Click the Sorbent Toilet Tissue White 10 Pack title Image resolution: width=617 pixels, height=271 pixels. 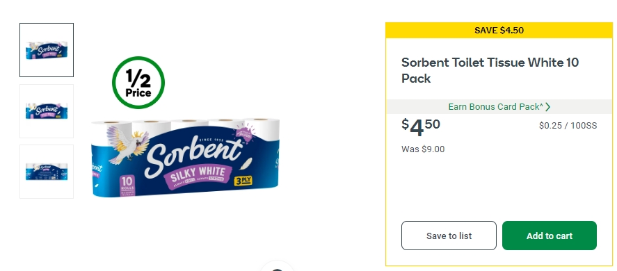coord(490,70)
